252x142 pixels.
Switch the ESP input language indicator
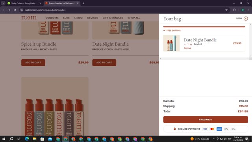point(230,139)
